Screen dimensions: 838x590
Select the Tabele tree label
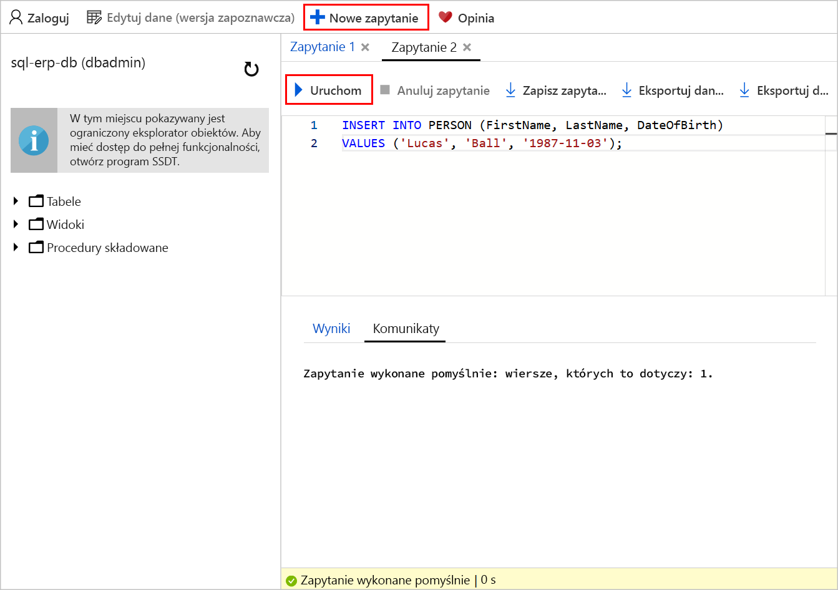[64, 201]
